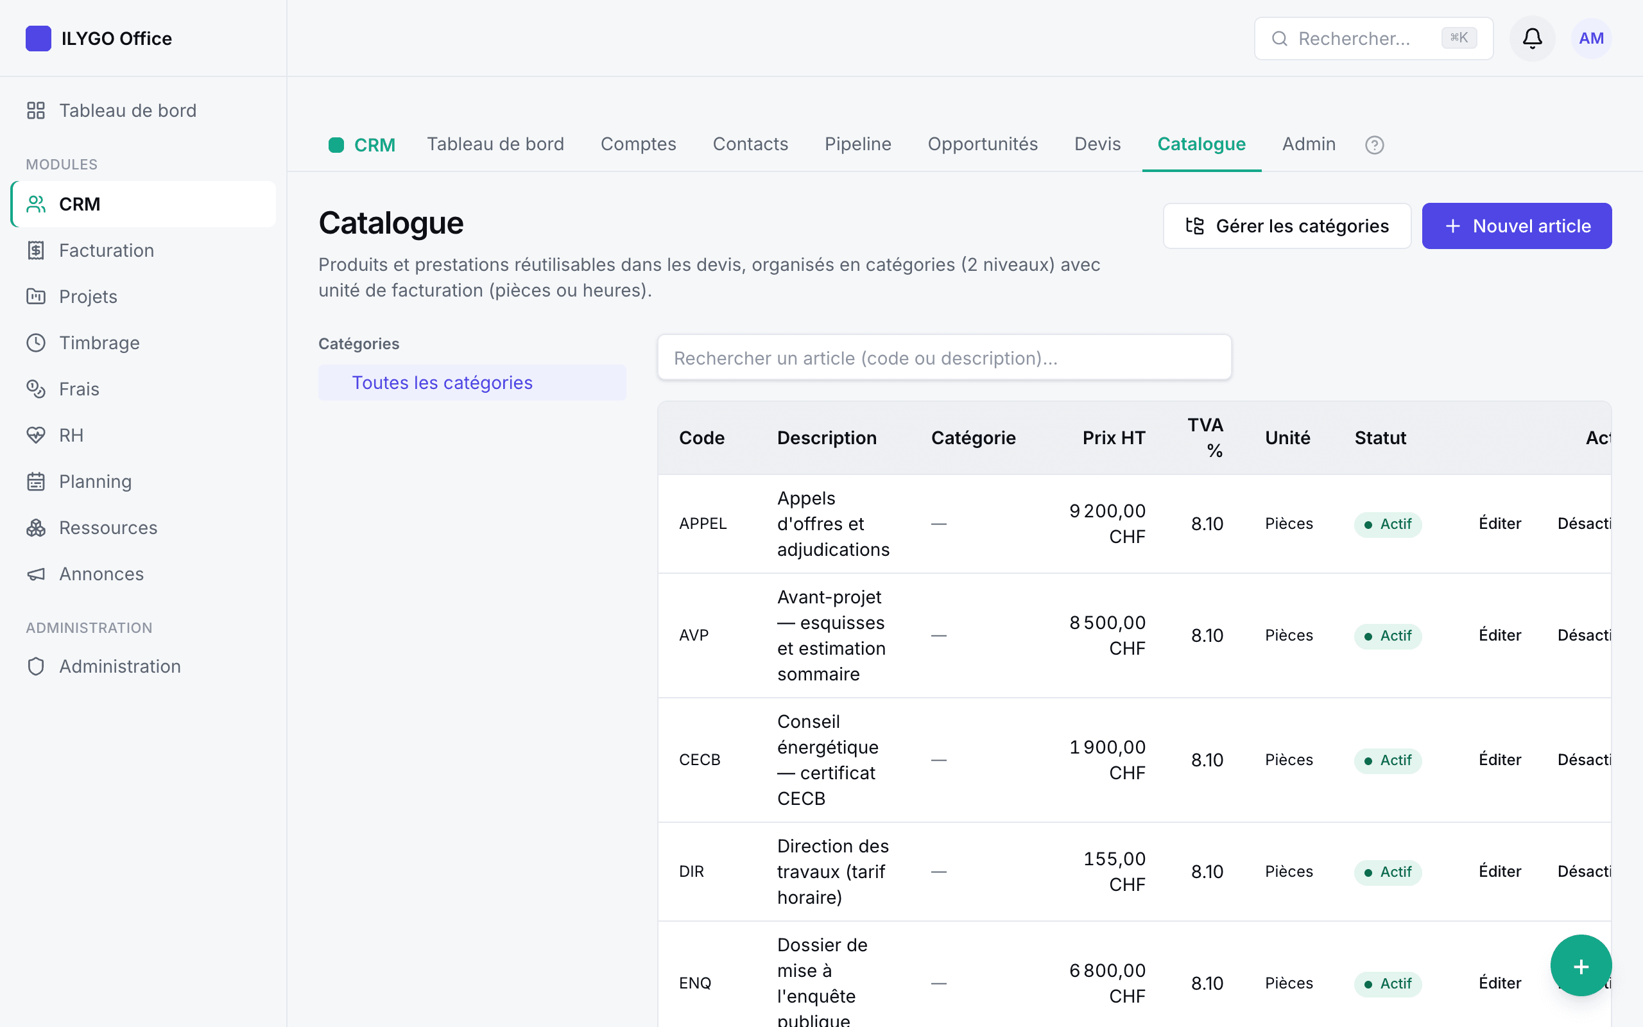Screen dimensions: 1643x1027
Task: Click Gérer les catégories button
Action: click(x=1287, y=226)
